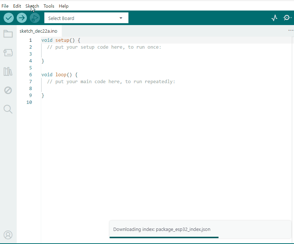
Task: Open the Tools menu
Action: 49,6
